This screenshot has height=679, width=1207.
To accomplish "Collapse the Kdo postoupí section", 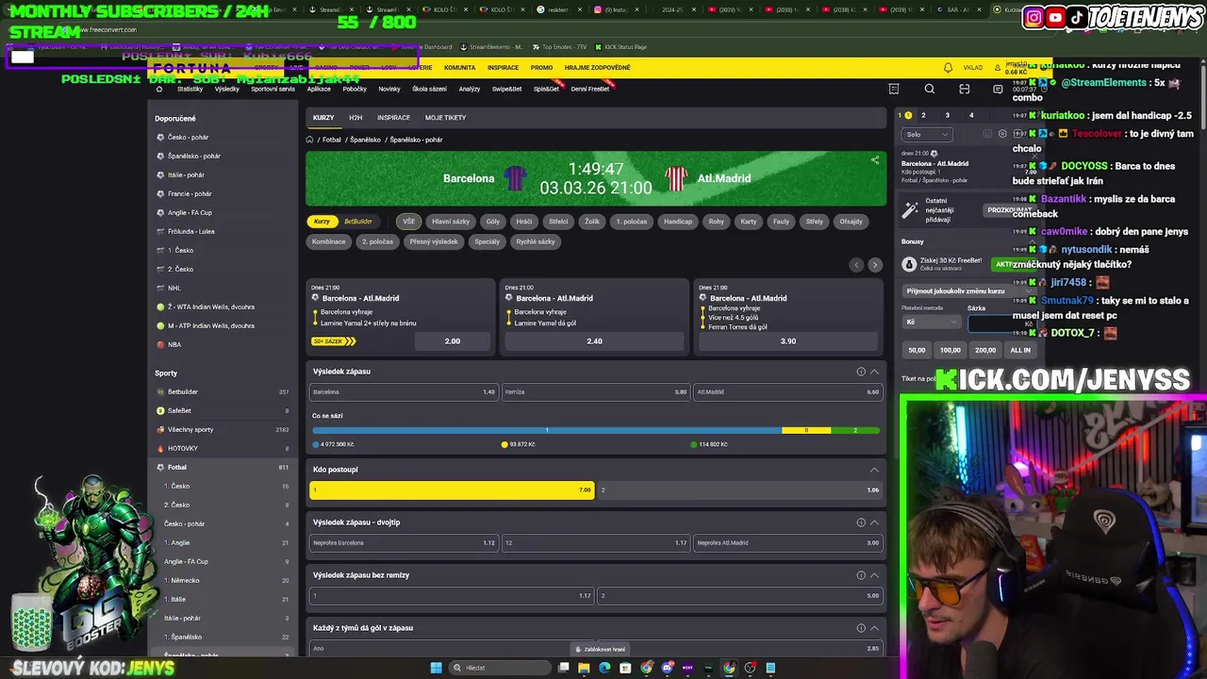I will point(874,470).
